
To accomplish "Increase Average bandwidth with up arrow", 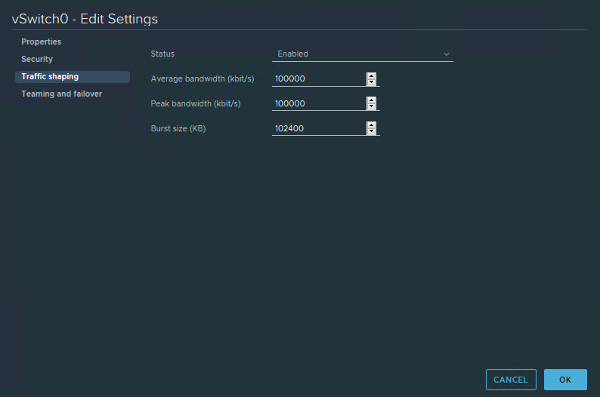I will (371, 75).
